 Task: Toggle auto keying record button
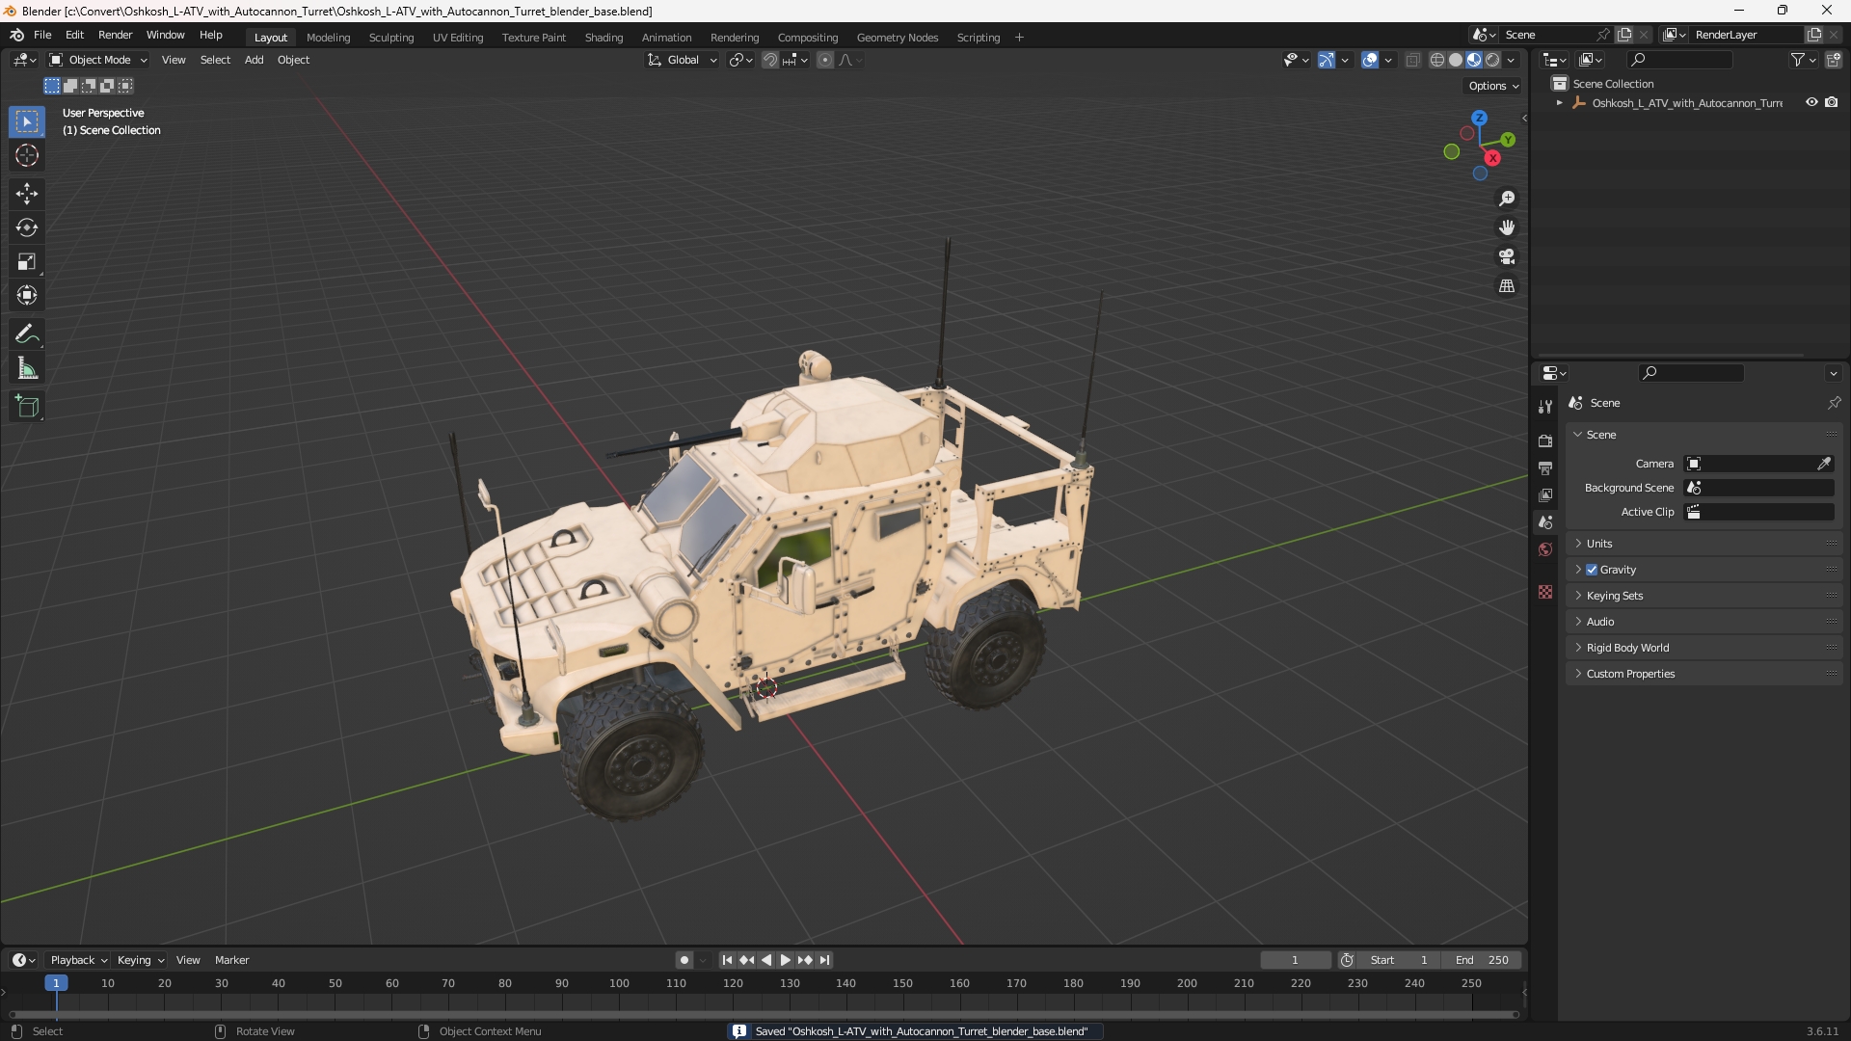pos(684,960)
